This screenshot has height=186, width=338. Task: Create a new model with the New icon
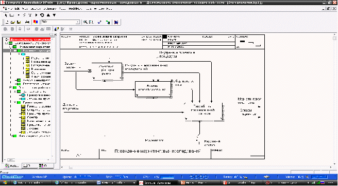pyautogui.click(x=7, y=22)
